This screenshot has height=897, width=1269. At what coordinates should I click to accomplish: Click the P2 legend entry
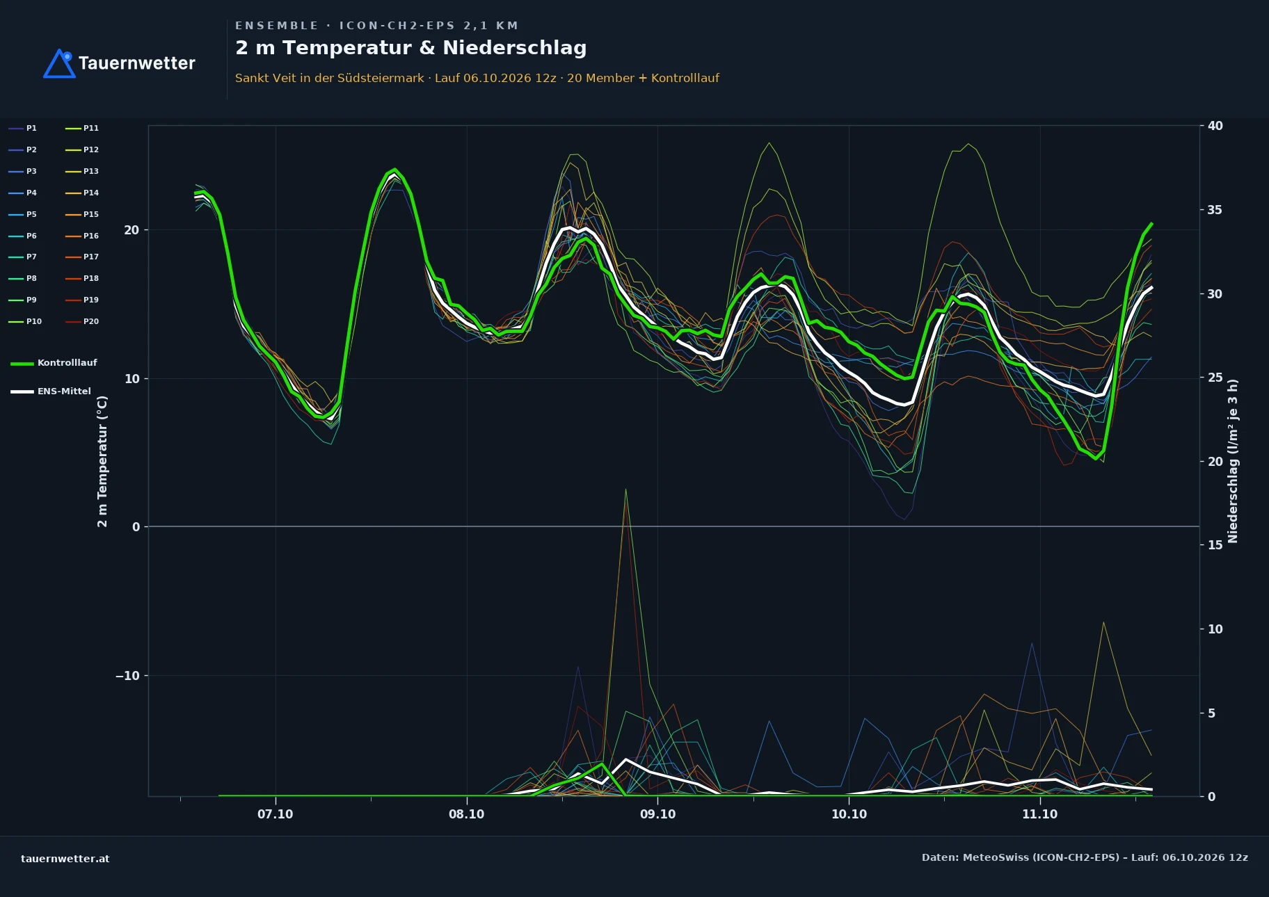[x=23, y=149]
